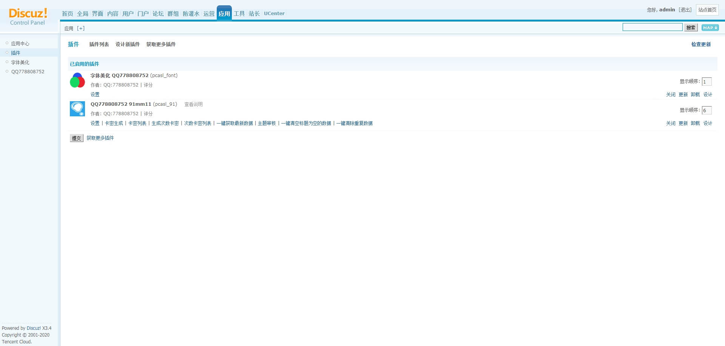Switch to the 论坛 top menu
Image resolution: width=725 pixels, height=346 pixels.
click(158, 14)
